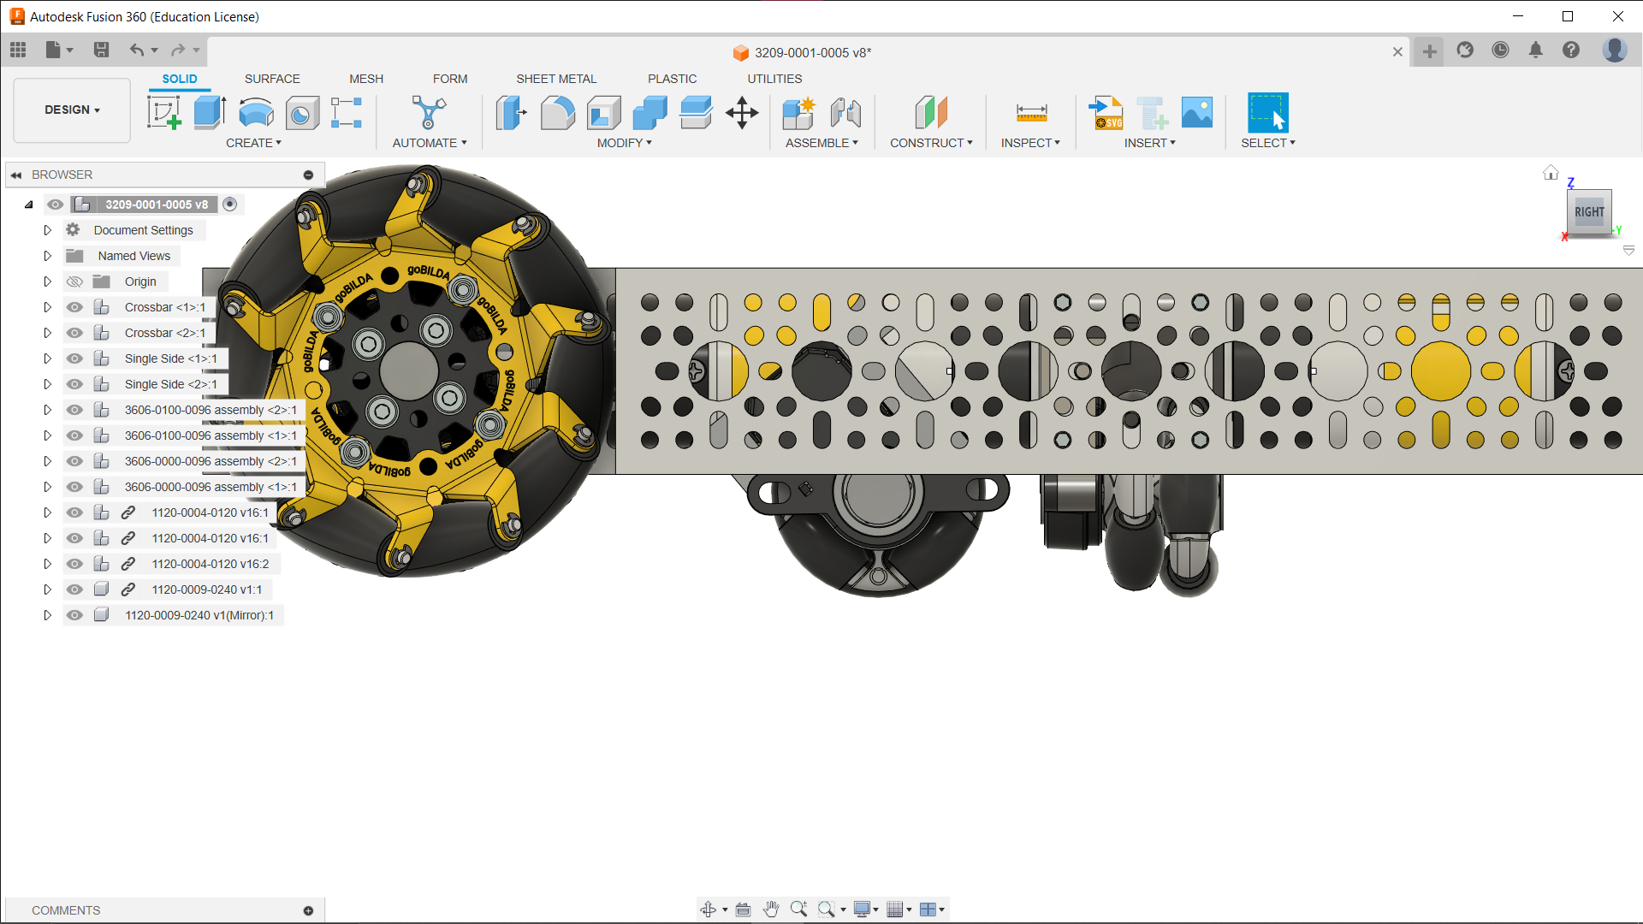The width and height of the screenshot is (1643, 924).
Task: Activate root component radio button
Action: [229, 204]
